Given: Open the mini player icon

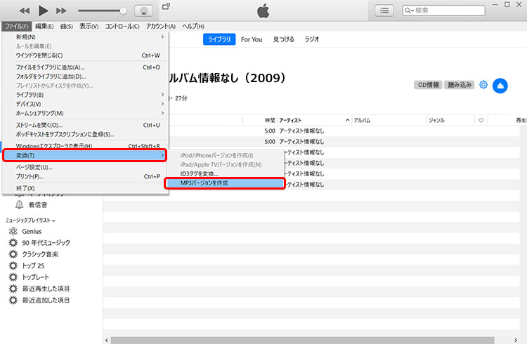Looking at the screenshot, I should tap(166, 6).
